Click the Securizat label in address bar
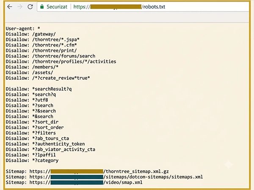Screen dimensions: 254x190 click(57, 7)
